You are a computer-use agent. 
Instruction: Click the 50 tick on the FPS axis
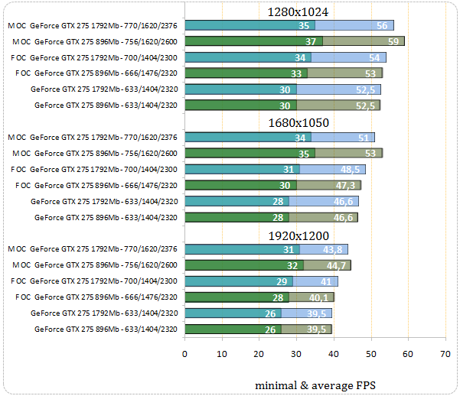(370, 354)
